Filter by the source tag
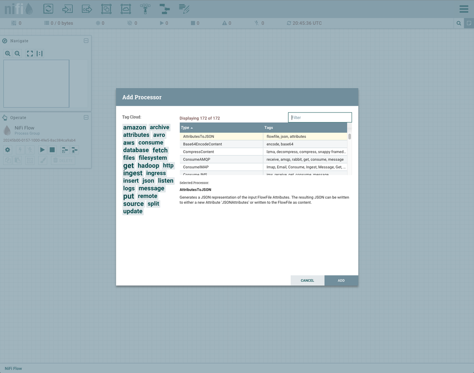This screenshot has width=474, height=373. click(x=133, y=204)
